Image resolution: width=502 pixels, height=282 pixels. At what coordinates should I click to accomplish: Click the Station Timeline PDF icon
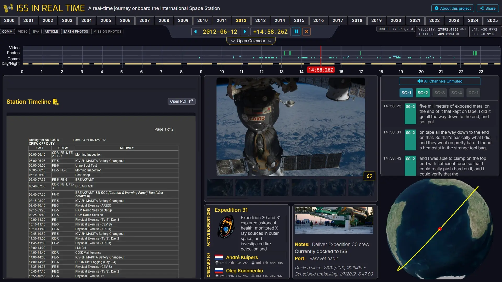coord(56,102)
